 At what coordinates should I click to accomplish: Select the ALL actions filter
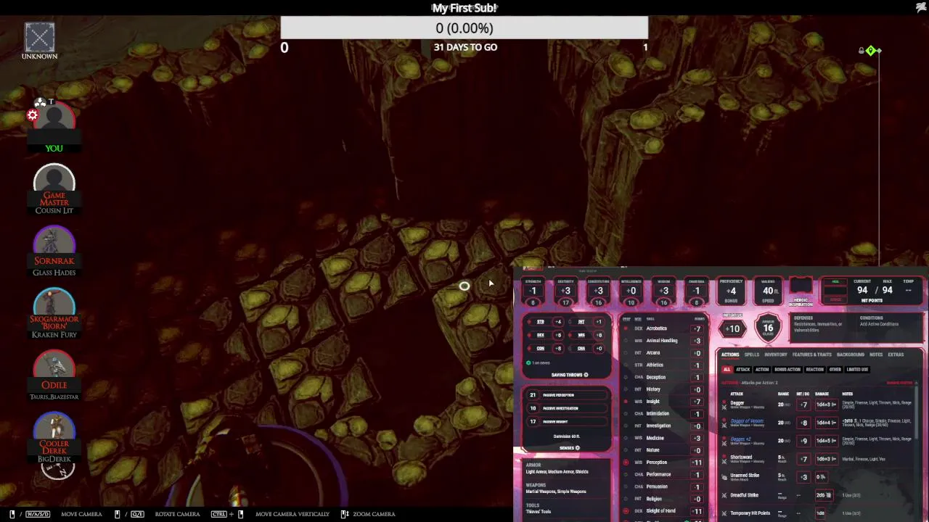727,369
